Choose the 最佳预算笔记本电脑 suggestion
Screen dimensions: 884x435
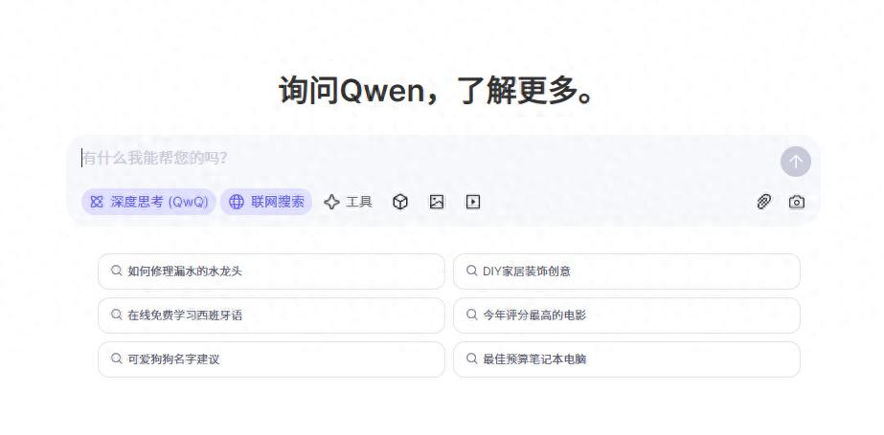[534, 359]
